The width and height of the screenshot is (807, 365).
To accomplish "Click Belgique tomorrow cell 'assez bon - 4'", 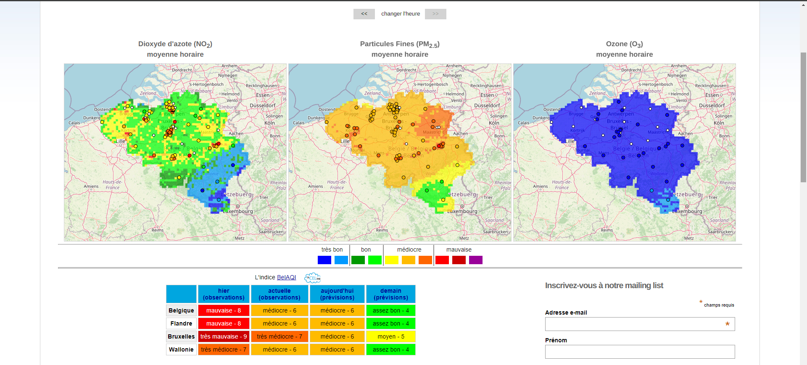I will pos(391,310).
